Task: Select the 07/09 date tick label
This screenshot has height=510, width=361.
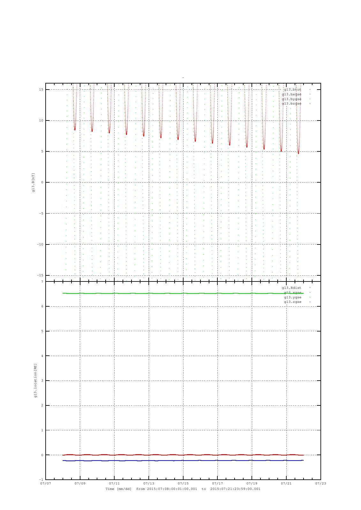Action: click(x=80, y=484)
